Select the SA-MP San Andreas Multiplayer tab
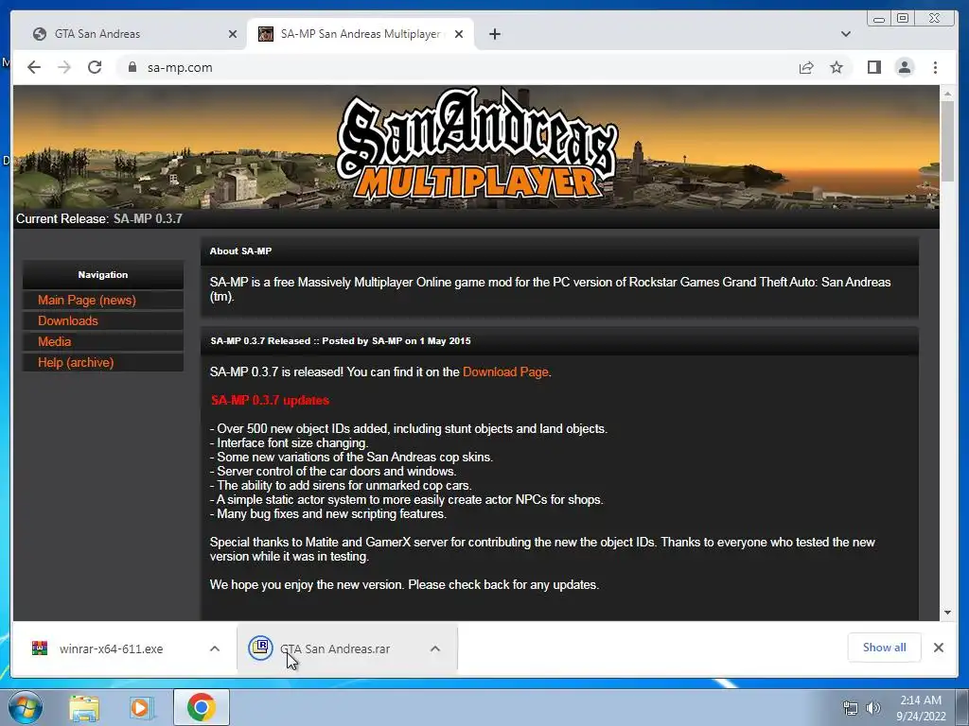Image resolution: width=969 pixels, height=726 pixels. (361, 34)
